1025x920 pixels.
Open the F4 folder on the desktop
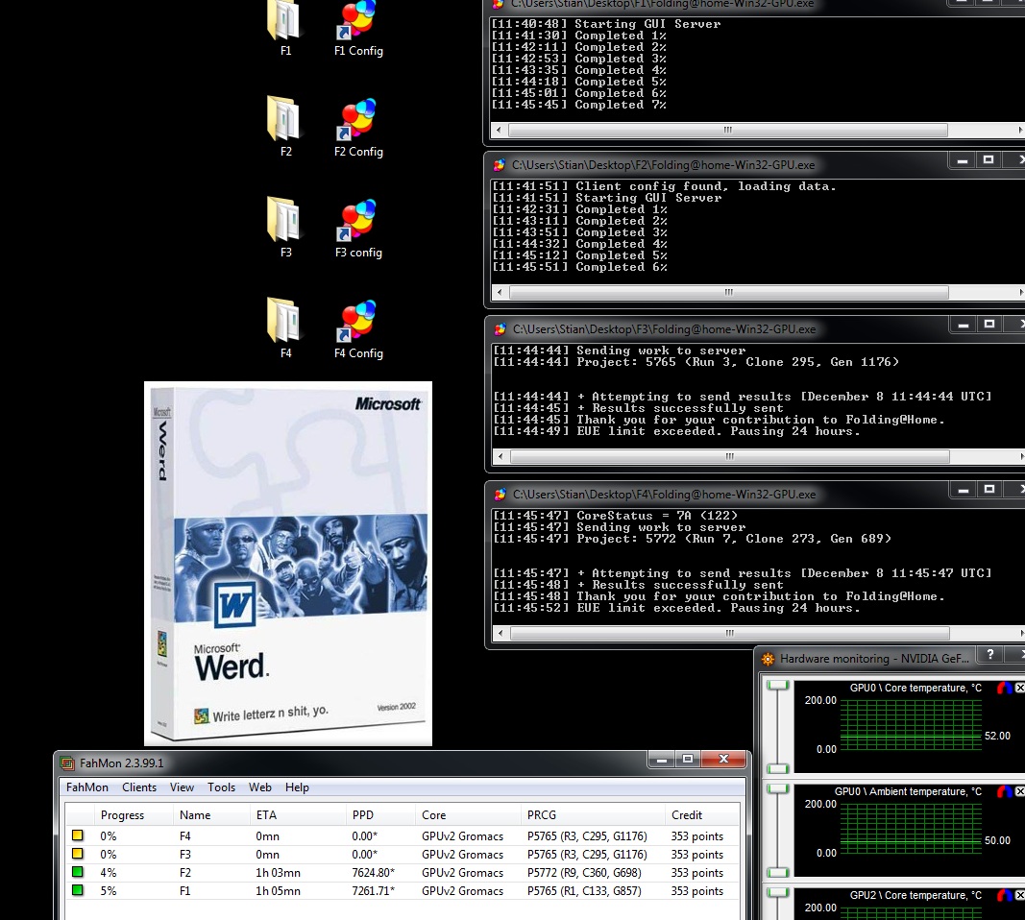(285, 328)
